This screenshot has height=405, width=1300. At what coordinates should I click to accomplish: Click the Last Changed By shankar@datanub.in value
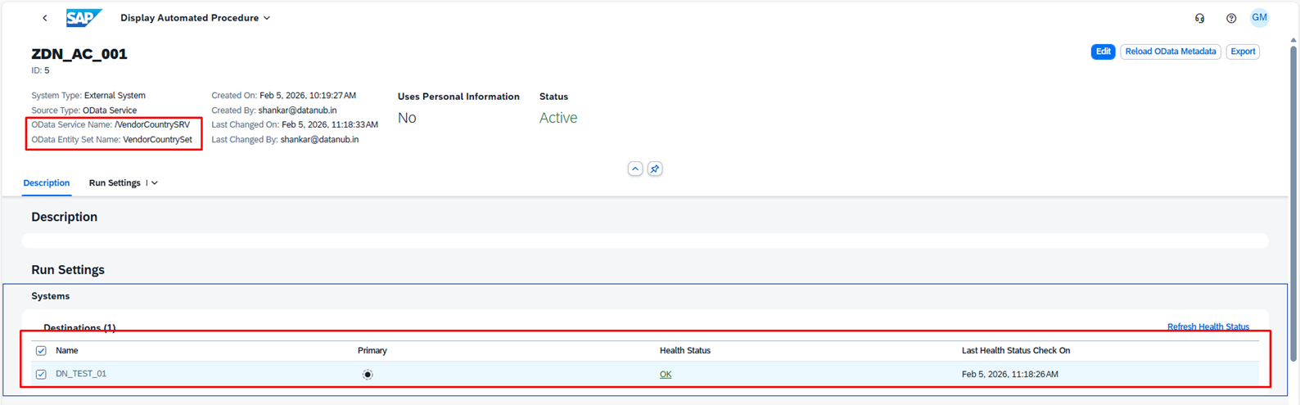(319, 140)
